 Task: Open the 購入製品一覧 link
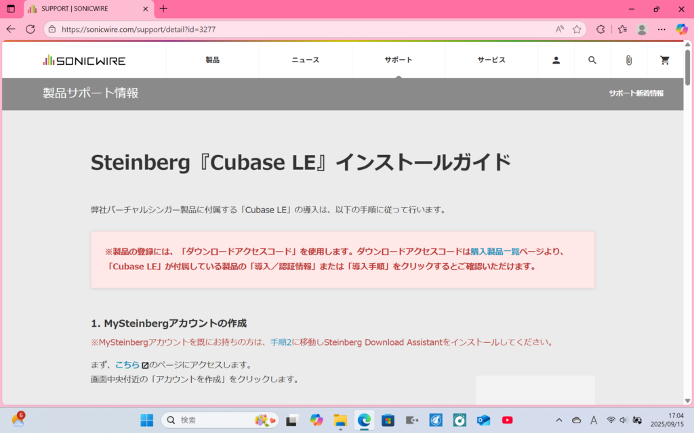pyautogui.click(x=495, y=252)
